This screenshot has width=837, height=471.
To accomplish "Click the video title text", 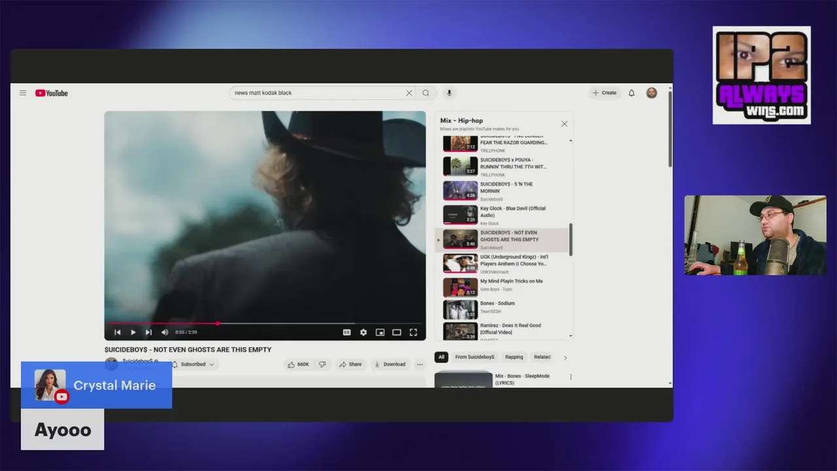I will [188, 349].
